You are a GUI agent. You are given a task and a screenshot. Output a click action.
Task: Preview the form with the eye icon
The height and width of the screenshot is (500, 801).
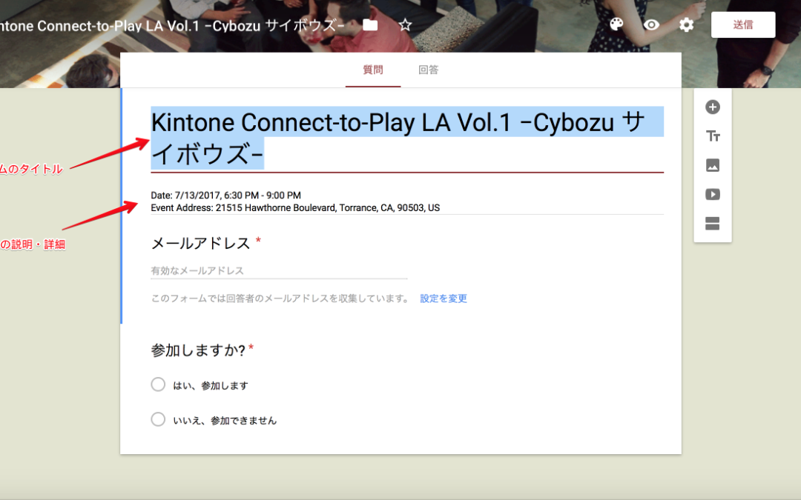tap(651, 24)
